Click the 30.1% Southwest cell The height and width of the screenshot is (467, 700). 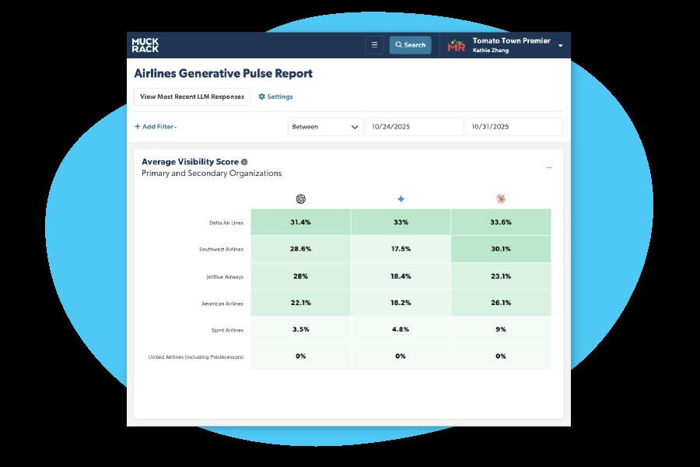tap(501, 249)
